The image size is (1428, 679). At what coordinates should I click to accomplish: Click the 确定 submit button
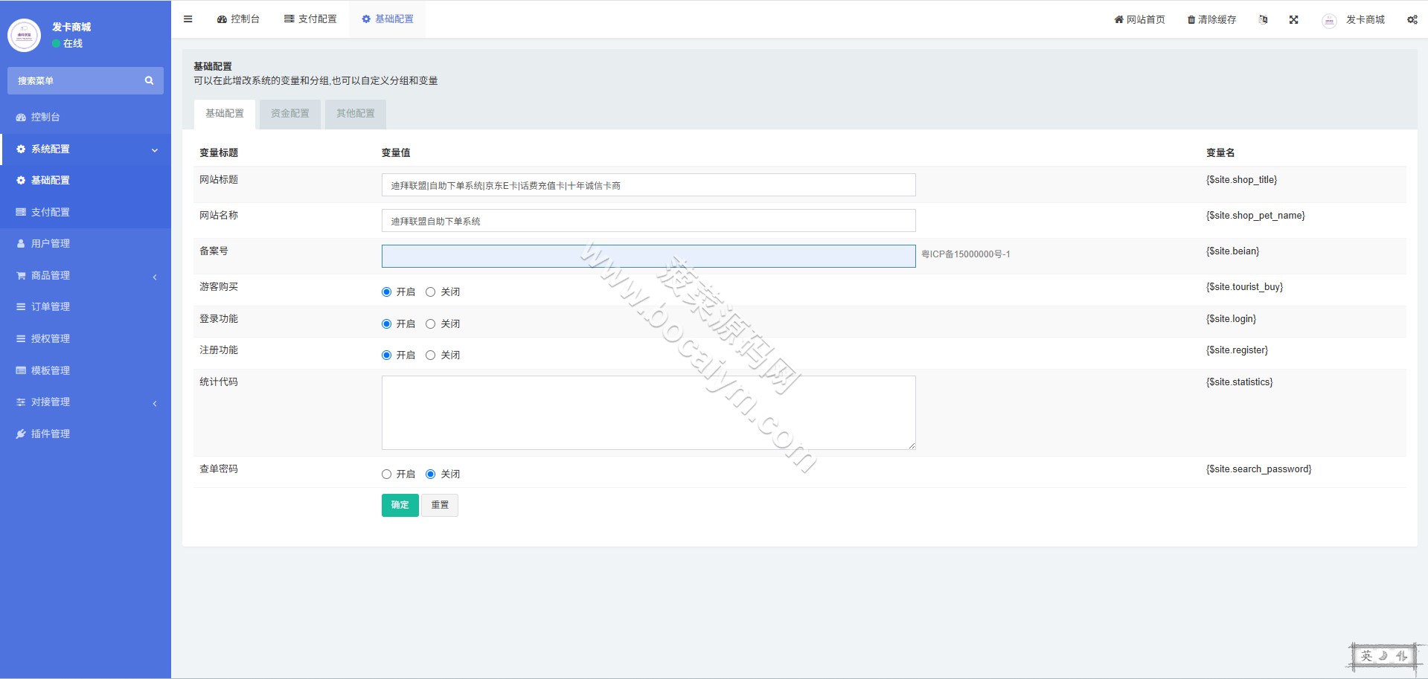click(400, 505)
